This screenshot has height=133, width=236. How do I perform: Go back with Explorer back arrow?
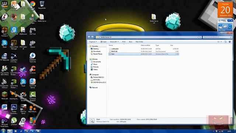(89, 37)
